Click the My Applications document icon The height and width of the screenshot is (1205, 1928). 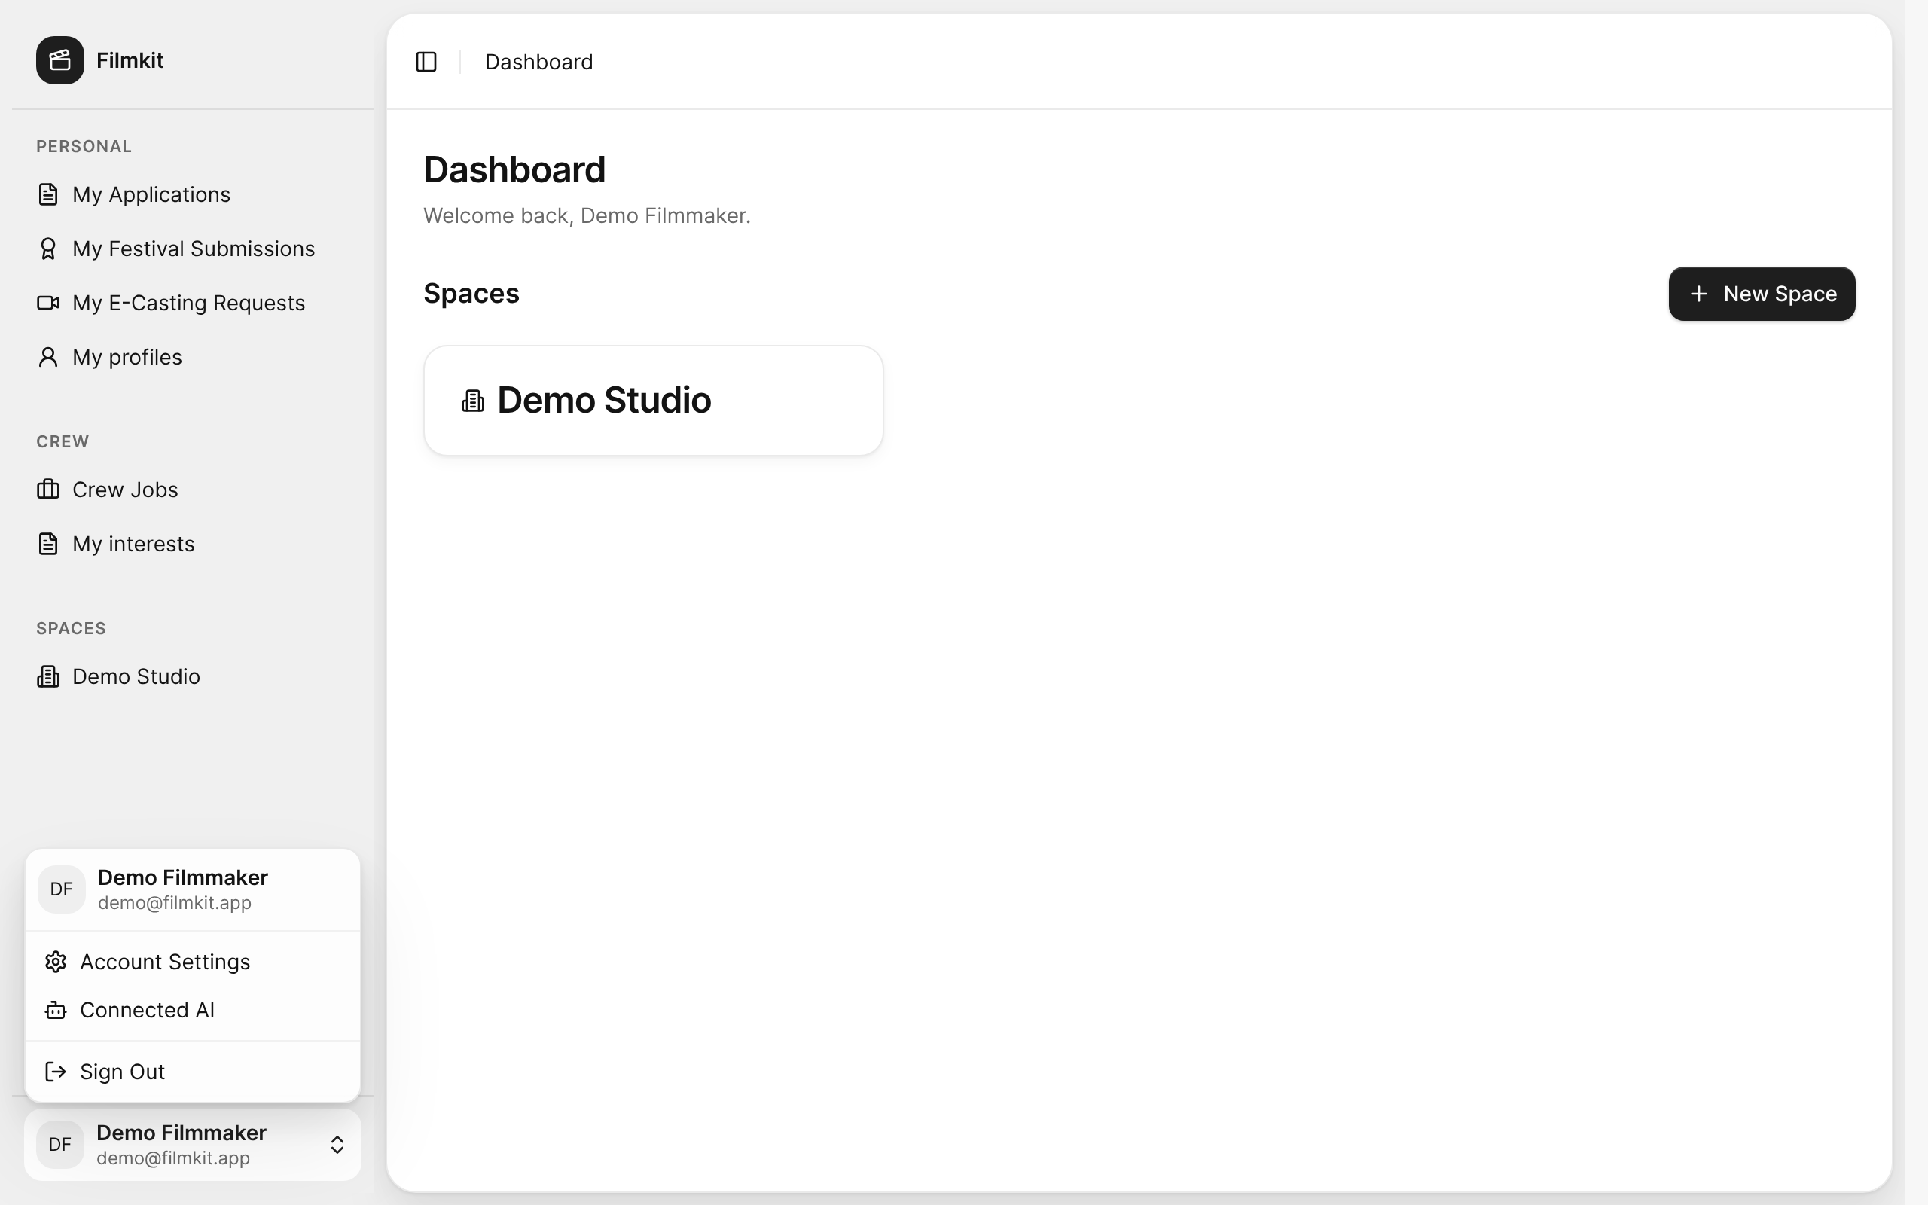click(47, 194)
